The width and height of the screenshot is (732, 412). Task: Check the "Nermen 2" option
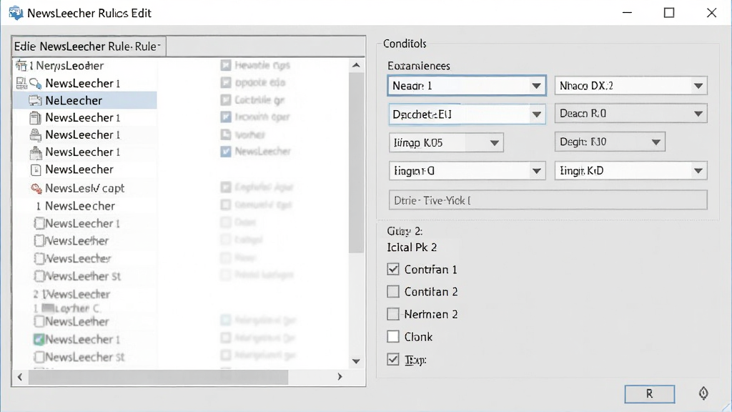[x=393, y=314]
